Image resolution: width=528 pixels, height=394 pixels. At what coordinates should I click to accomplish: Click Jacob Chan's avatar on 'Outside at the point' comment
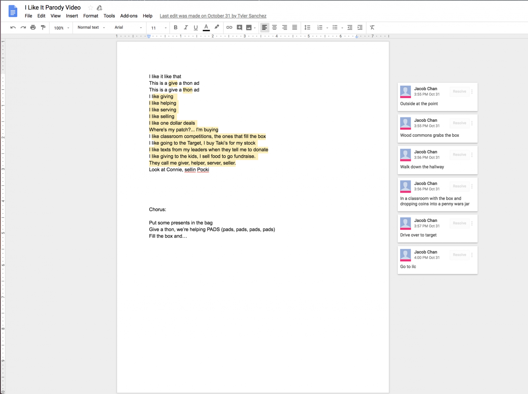405,92
